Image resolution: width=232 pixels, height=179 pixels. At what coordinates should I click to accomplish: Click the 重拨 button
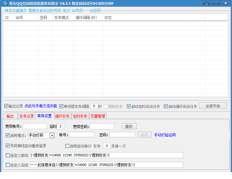129,126
